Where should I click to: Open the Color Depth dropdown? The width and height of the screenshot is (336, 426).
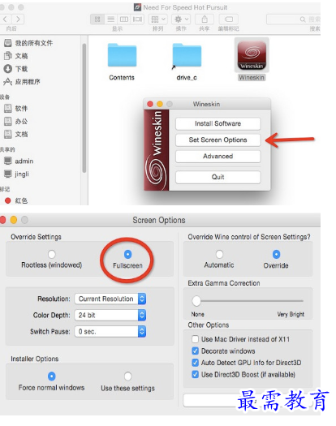click(110, 315)
